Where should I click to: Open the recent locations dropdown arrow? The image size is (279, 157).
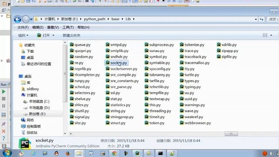pyautogui.click(x=31, y=19)
